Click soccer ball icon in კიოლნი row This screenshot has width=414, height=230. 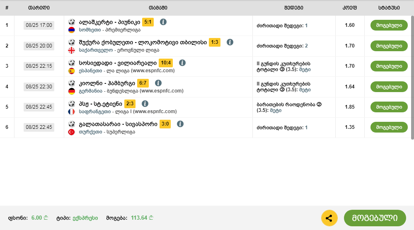point(72,83)
